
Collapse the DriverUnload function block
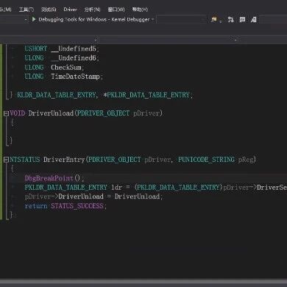click(x=6, y=113)
